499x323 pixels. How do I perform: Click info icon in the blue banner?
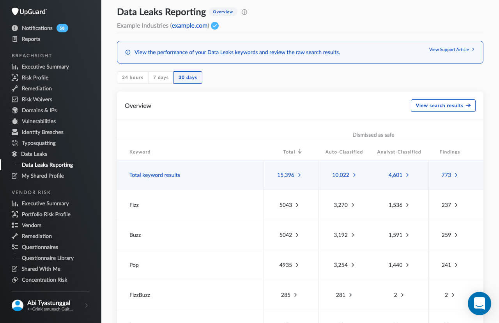pos(128,52)
